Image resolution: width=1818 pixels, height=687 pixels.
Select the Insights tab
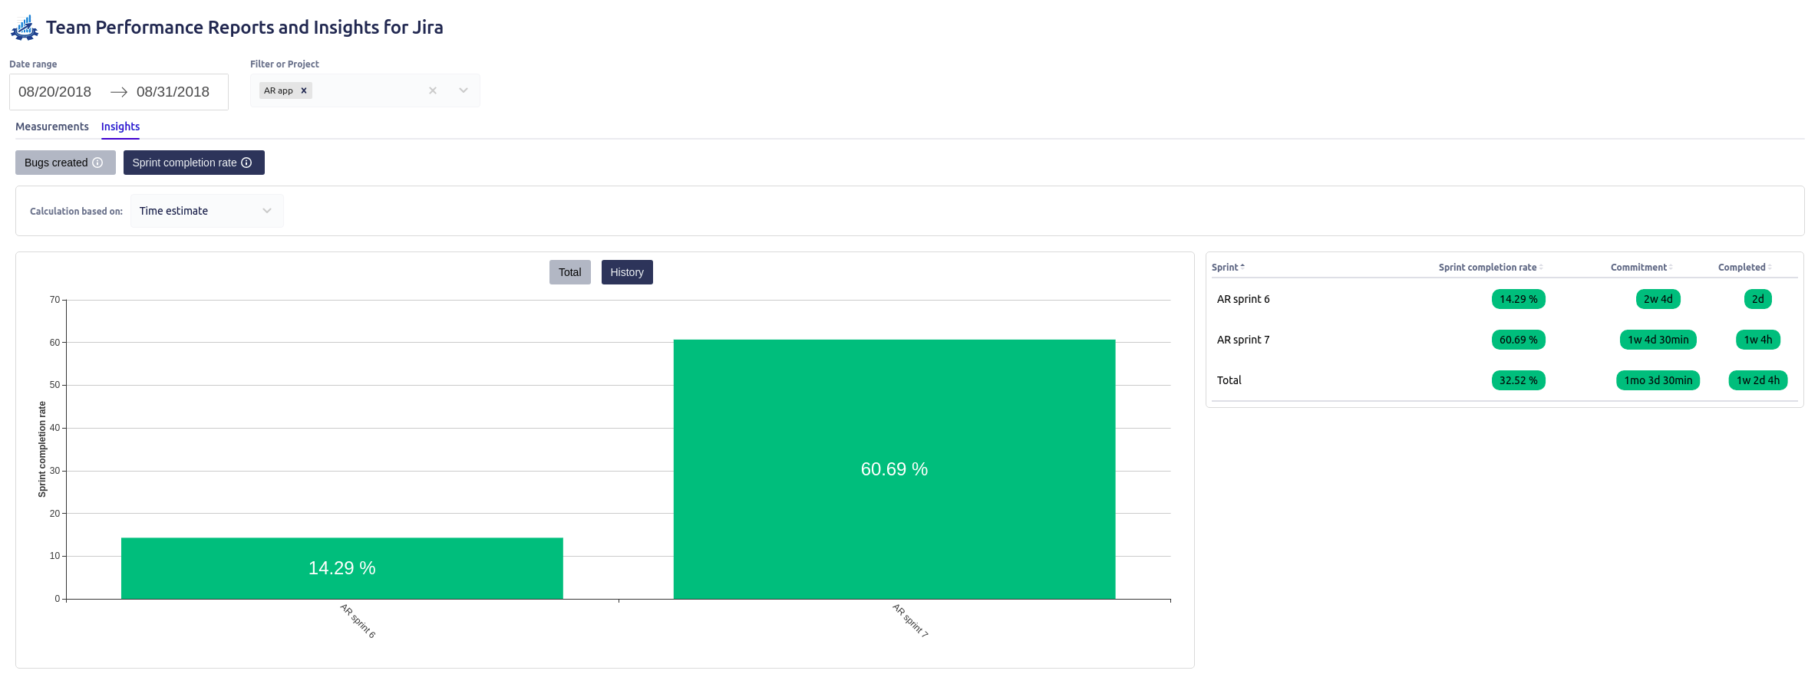(120, 127)
